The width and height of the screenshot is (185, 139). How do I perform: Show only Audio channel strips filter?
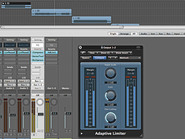144,34
